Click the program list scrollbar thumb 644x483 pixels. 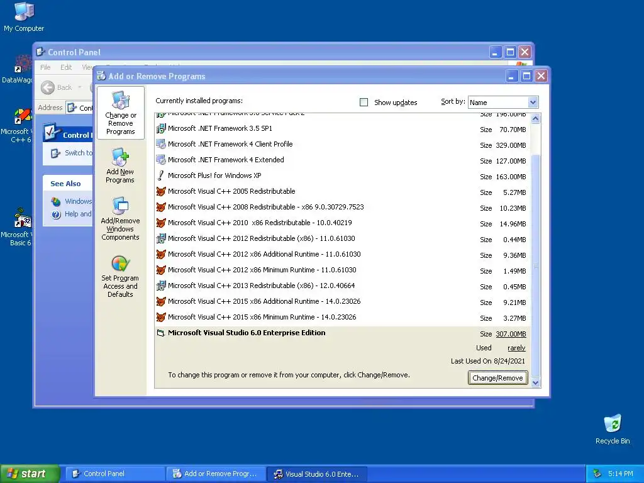(535, 265)
